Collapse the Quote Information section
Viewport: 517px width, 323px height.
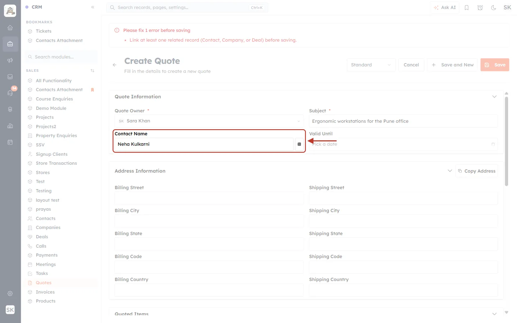[494, 97]
